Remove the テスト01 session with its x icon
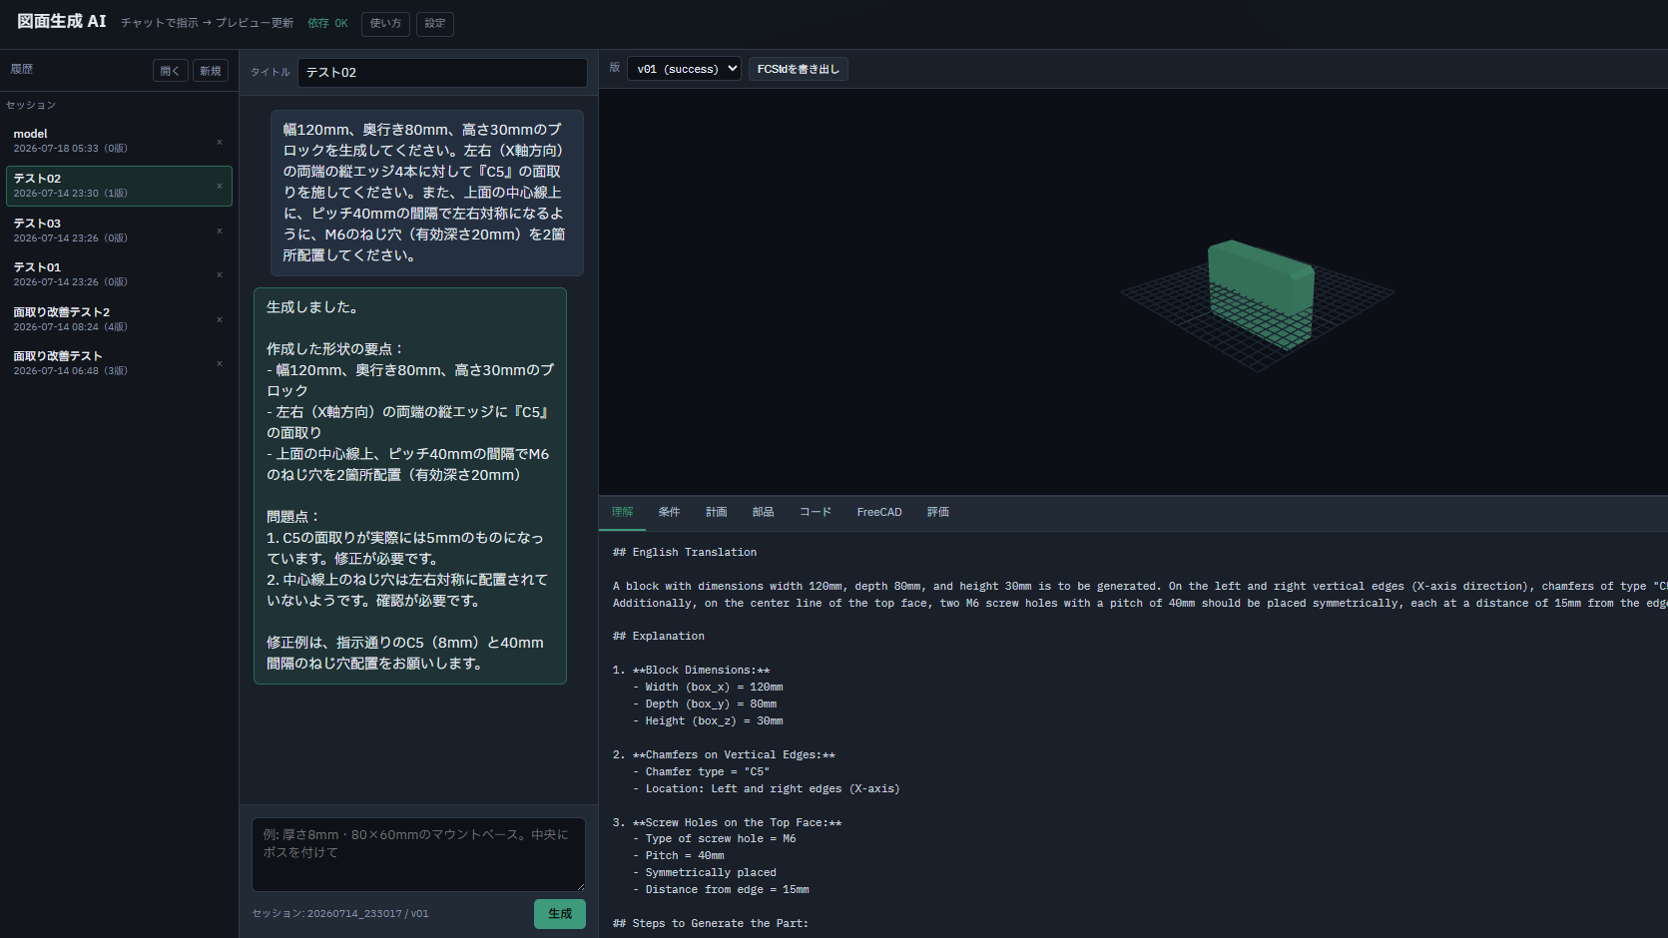The height and width of the screenshot is (938, 1668). coord(220,274)
